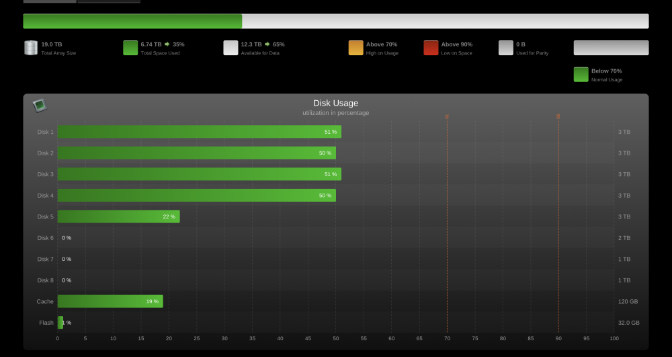Viewport: 672px width, 357px height.
Task: Click the Disk 3 row label
Action: (46, 174)
